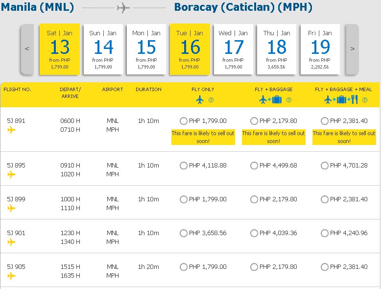Click the plane icon under flight 5J 899
This screenshot has height=289, width=381.
point(11,208)
